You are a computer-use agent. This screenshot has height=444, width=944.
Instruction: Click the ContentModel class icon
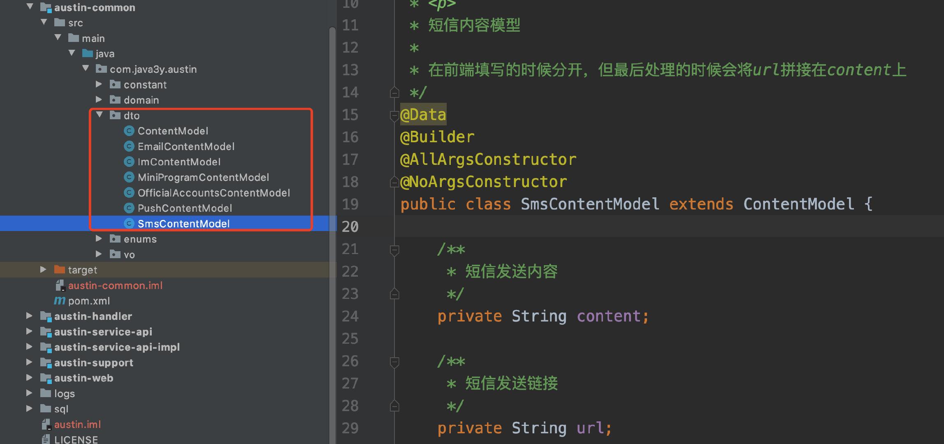(129, 131)
